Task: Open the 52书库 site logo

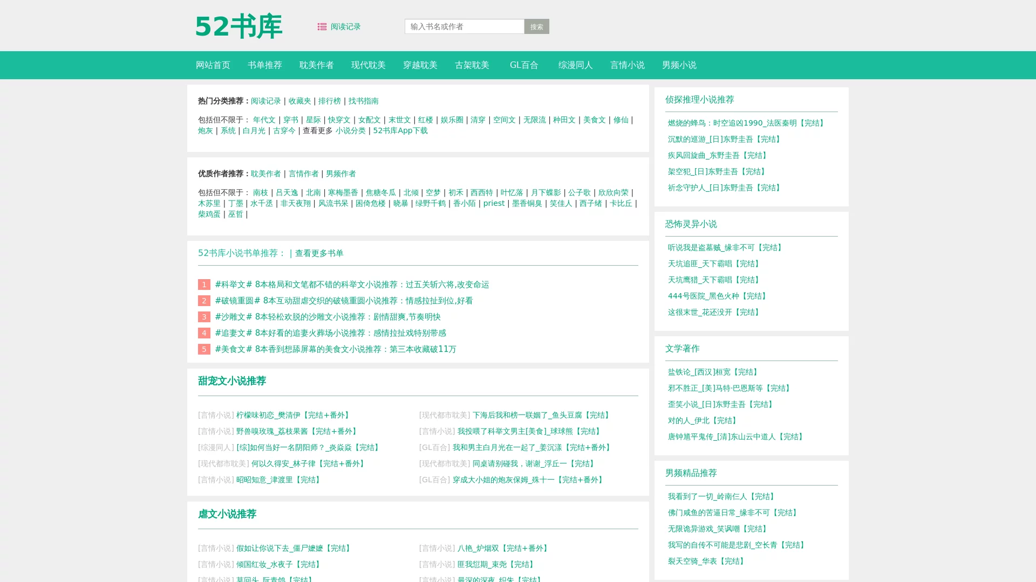Action: coord(238,26)
